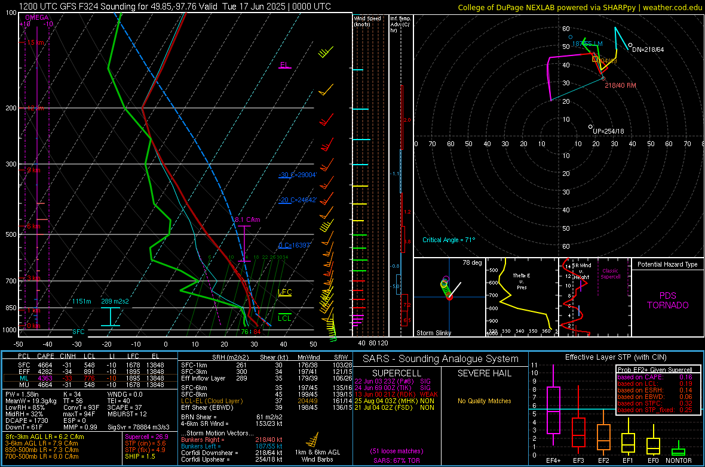Click the '78 deg' label in Storm Slinky
Viewport: 705px width, 467px height.
472,262
